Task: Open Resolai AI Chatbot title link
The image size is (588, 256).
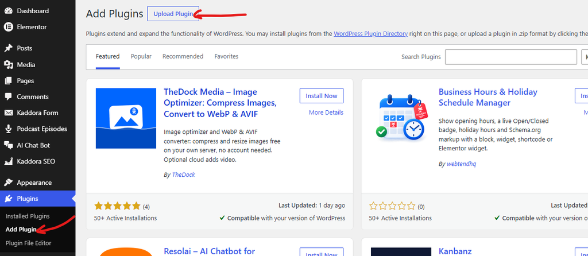Action: click(x=209, y=251)
